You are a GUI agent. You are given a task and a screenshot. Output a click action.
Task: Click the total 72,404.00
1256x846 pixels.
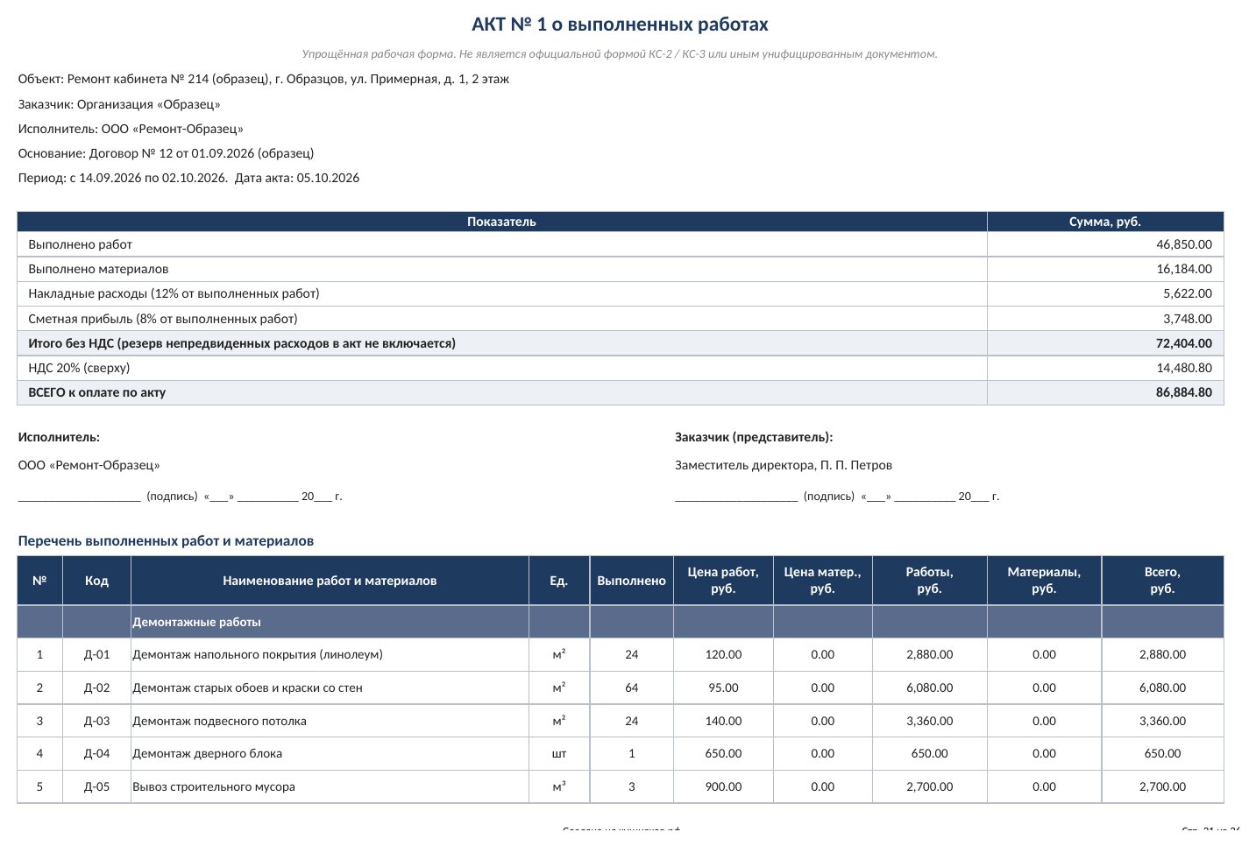[x=1184, y=343]
